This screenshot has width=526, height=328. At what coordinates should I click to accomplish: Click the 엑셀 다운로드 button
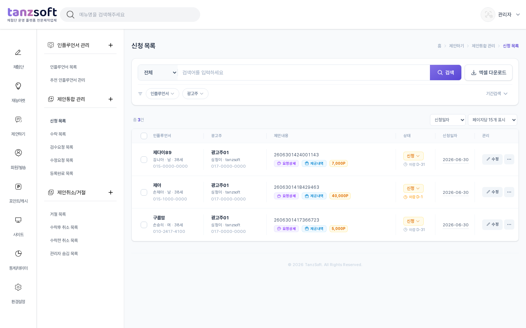[488, 73]
